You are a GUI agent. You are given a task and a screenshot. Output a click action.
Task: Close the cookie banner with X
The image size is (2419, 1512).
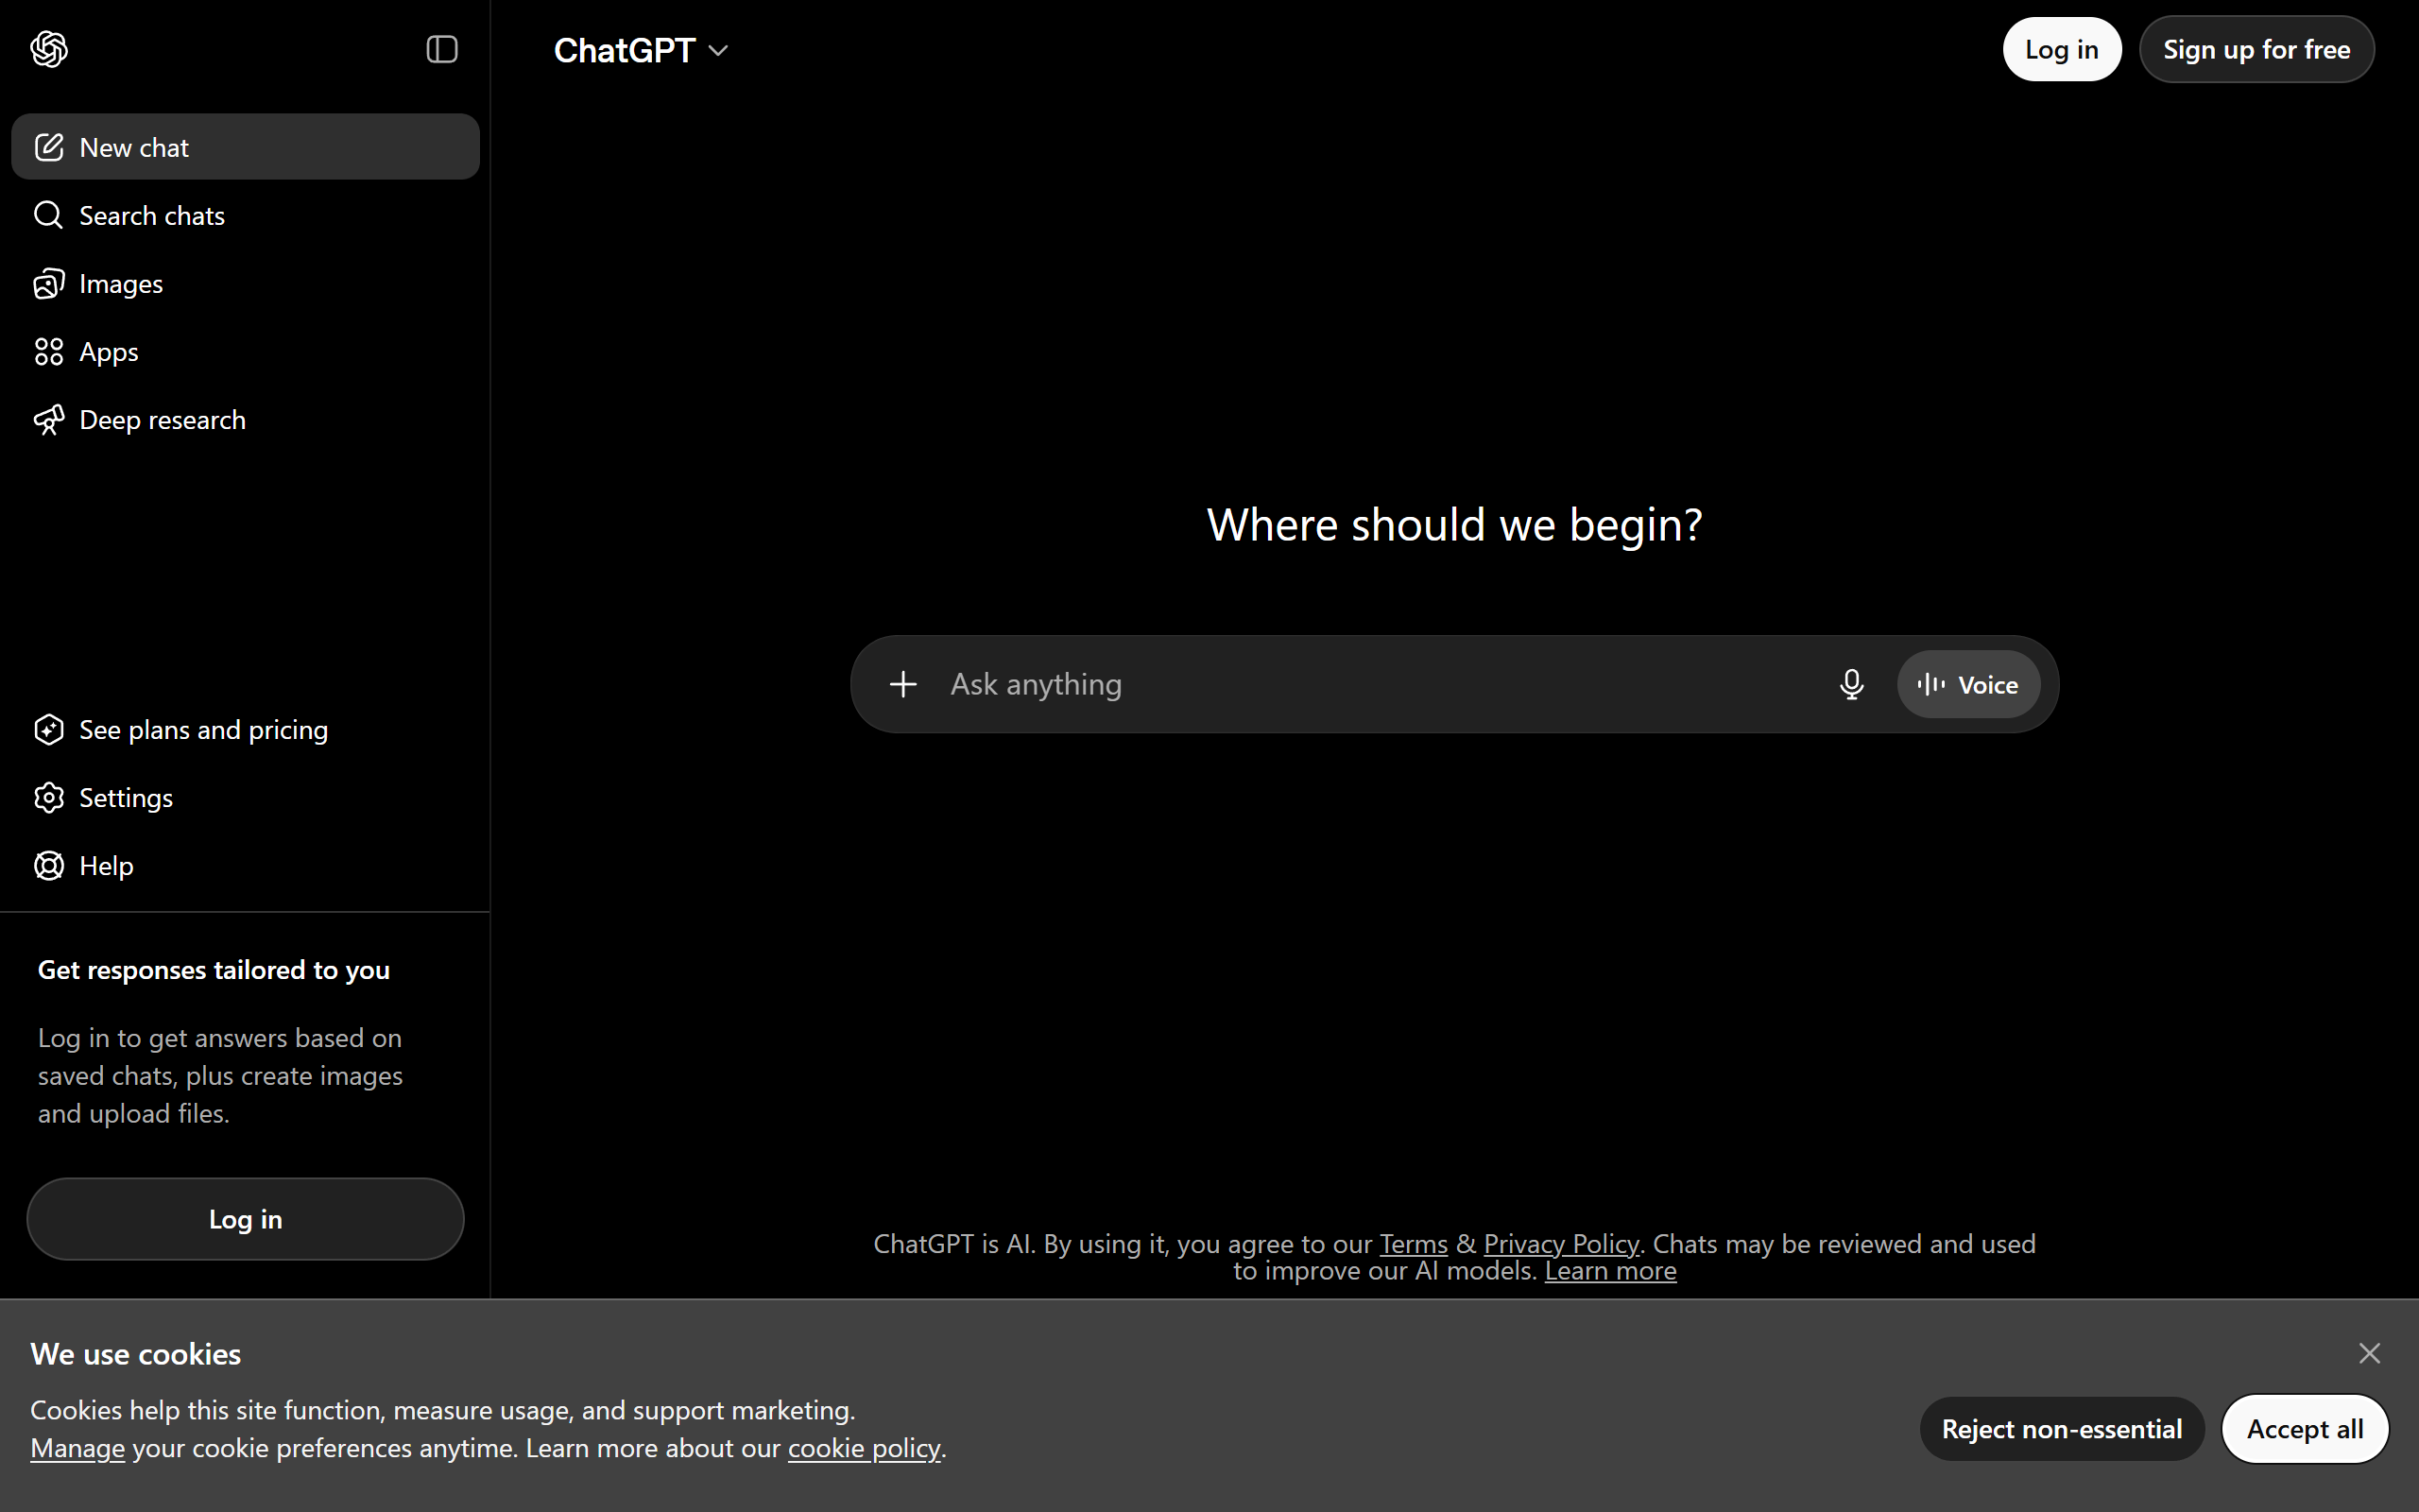pos(2369,1352)
